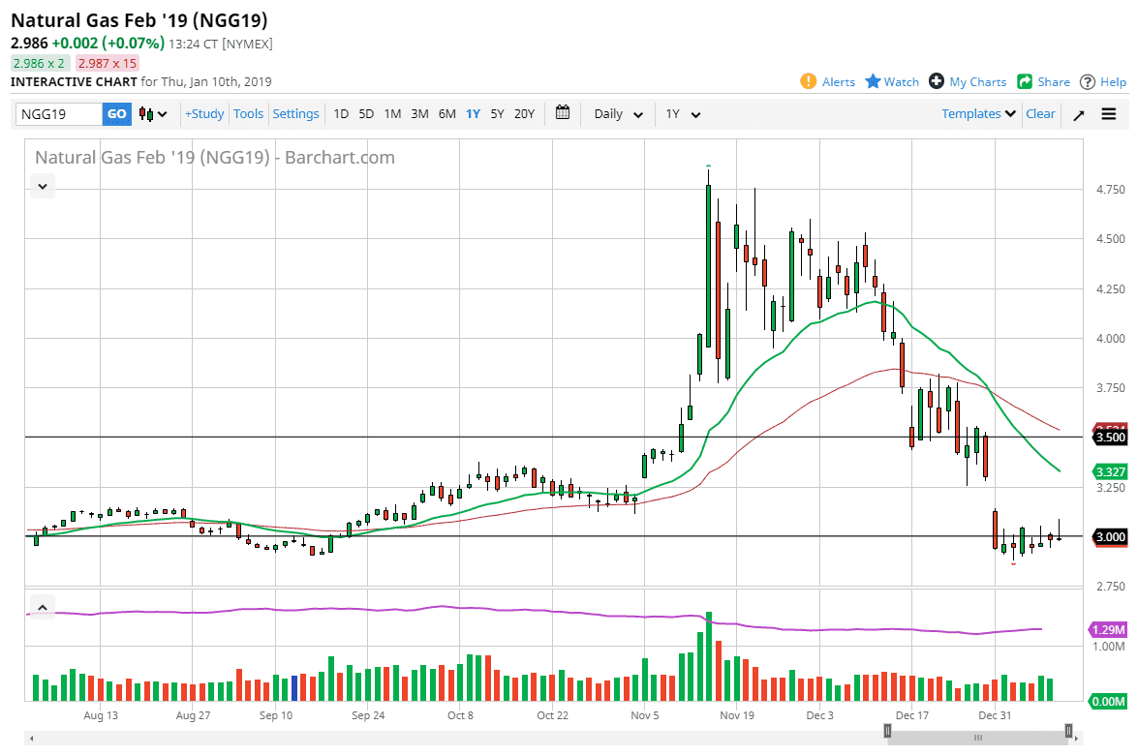Open the Daily frequency dropdown

[618, 114]
